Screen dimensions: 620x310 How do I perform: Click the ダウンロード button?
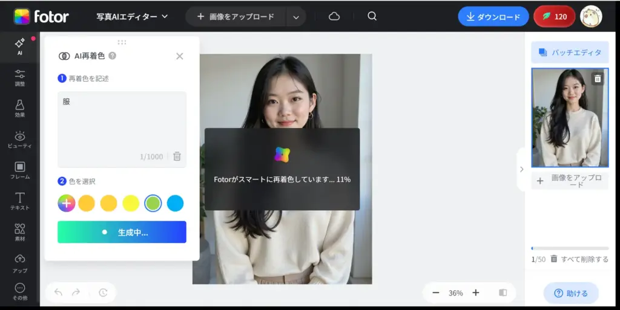pyautogui.click(x=493, y=16)
